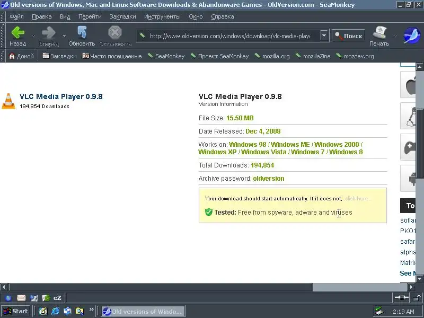Image resolution: width=424 pixels, height=318 pixels.
Task: Open the Android sidebar icon
Action: point(408,179)
